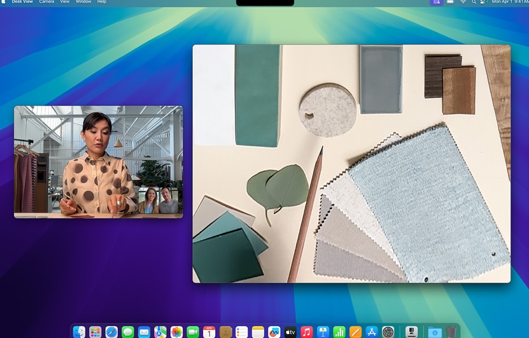Open Wi-Fi menu in menu bar
This screenshot has height=338, width=529.
(x=463, y=2)
